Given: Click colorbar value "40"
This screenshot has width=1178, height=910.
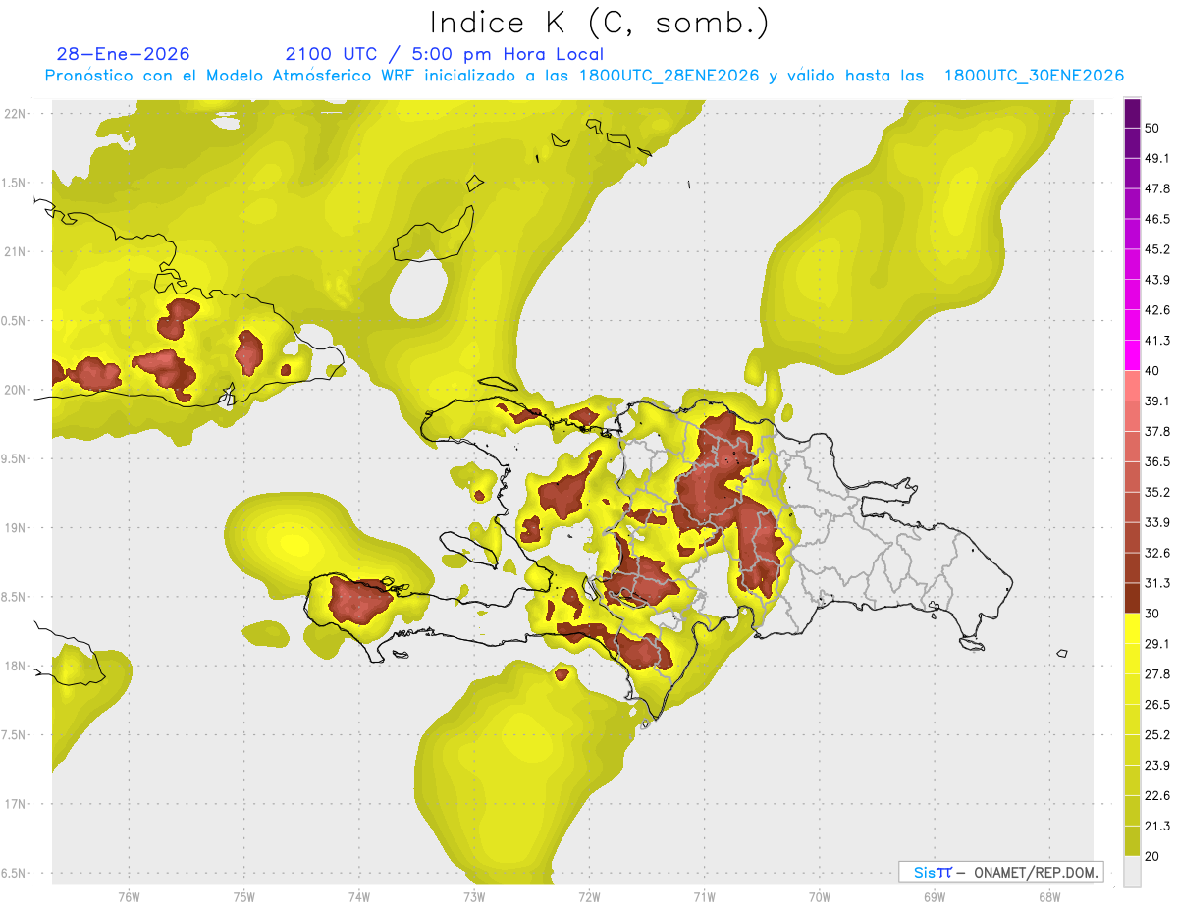Looking at the screenshot, I should tap(1152, 371).
